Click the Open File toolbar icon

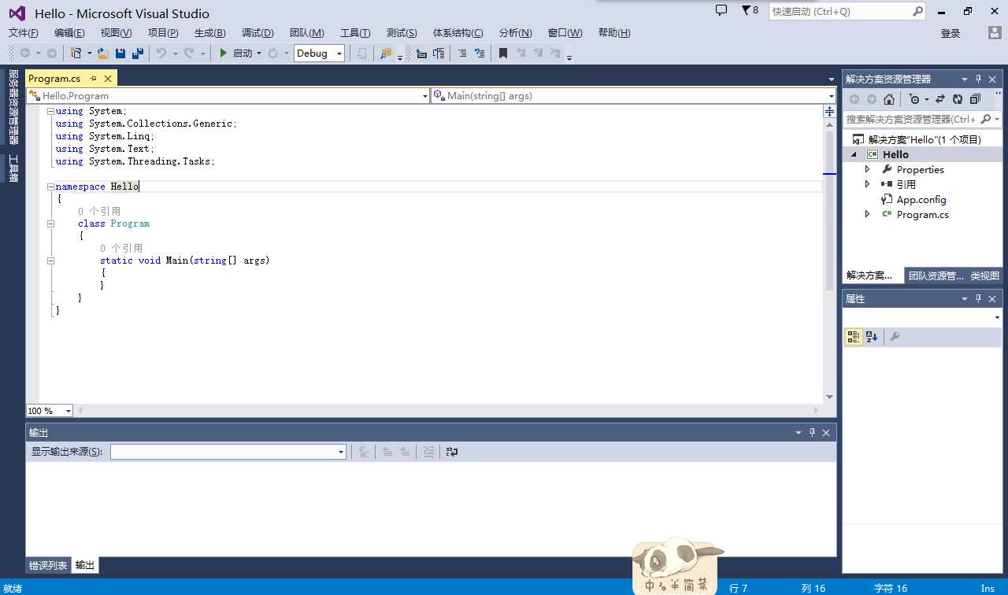coord(102,53)
